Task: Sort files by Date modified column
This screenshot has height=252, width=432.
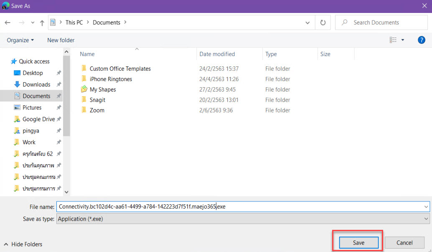Action: click(217, 54)
